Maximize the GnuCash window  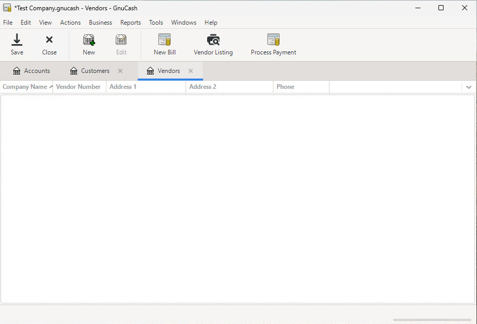441,8
